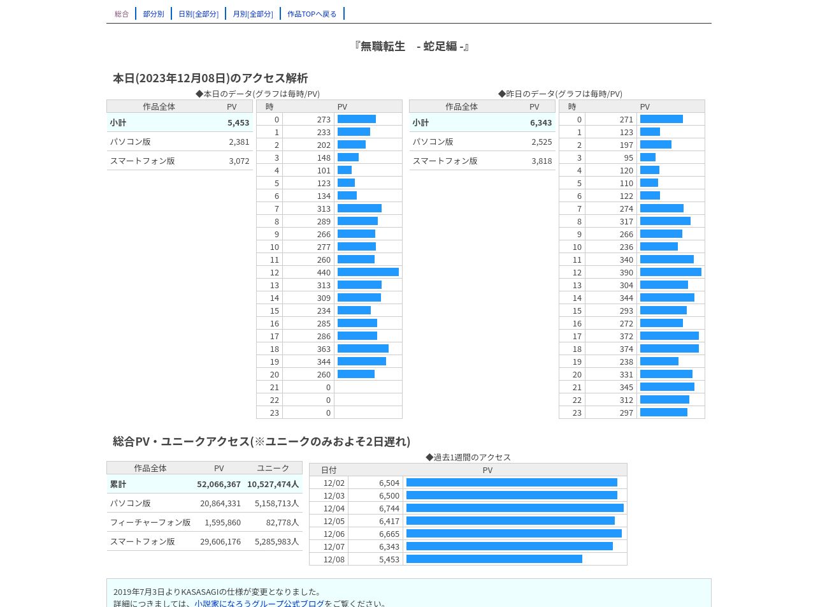Click yesterday's スマートフォン版 value 3,818
Image resolution: width=818 pixels, height=607 pixels.
pos(542,161)
